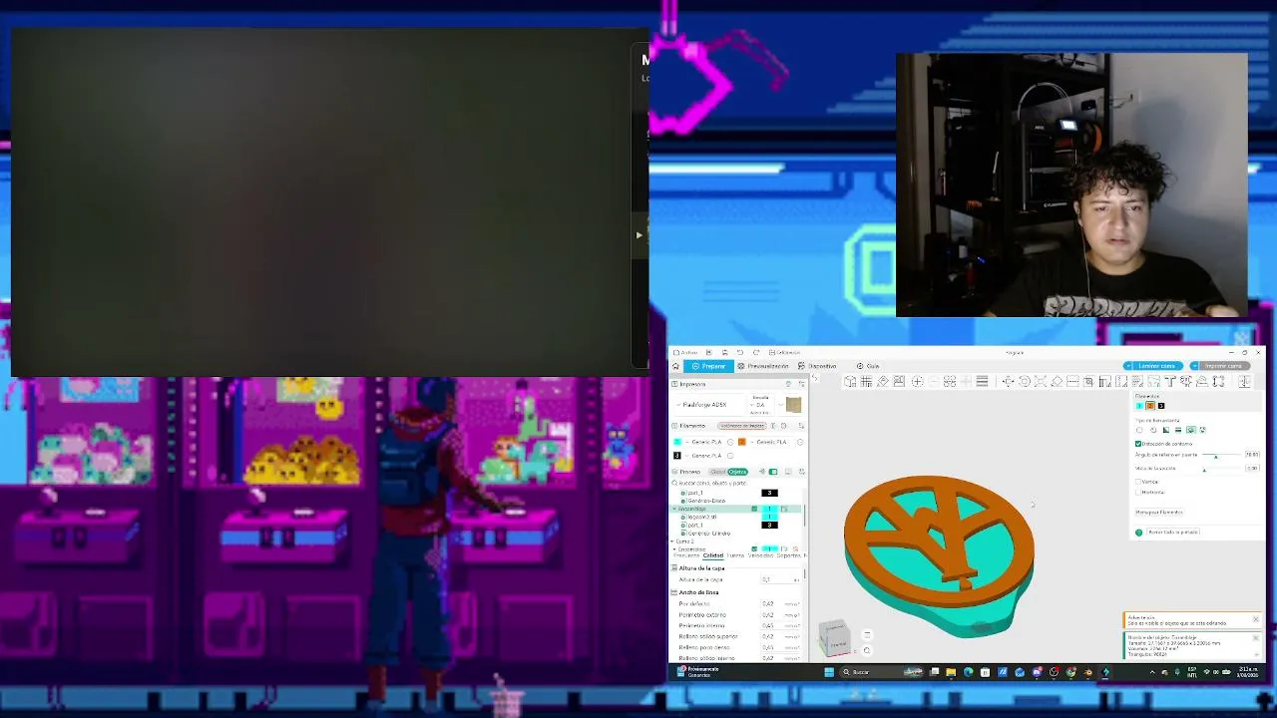The height and width of the screenshot is (718, 1277).
Task: Select the arrange objects tool
Action: coord(899,382)
